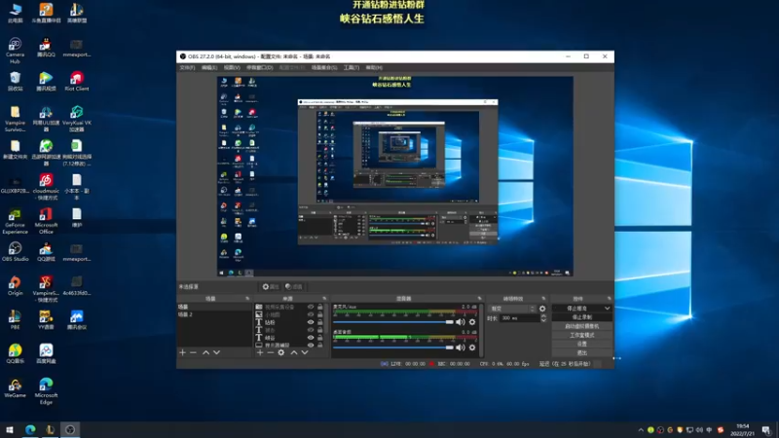Click the 停止录制 button
The image size is (779, 438).
click(x=581, y=317)
